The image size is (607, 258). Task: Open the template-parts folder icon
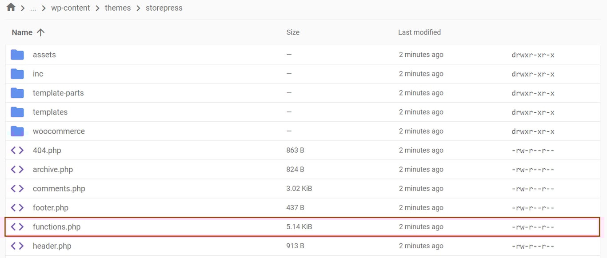click(17, 93)
